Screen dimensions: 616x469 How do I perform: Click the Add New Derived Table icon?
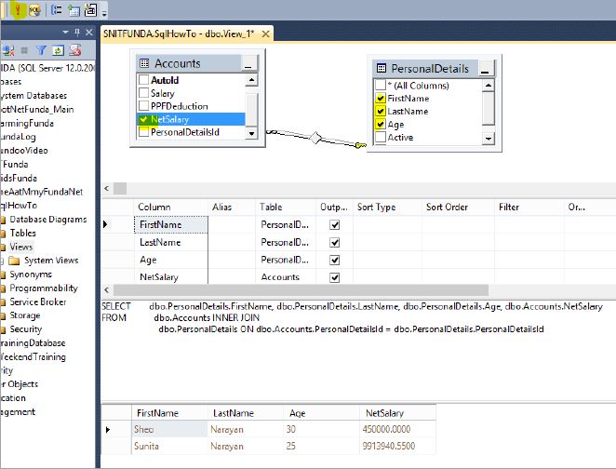pos(91,10)
